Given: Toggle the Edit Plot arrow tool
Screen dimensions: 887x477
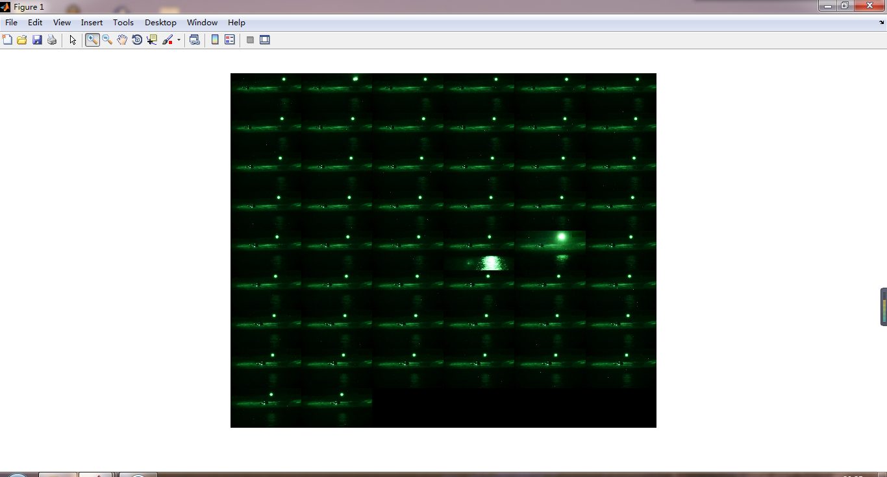Looking at the screenshot, I should [x=73, y=40].
